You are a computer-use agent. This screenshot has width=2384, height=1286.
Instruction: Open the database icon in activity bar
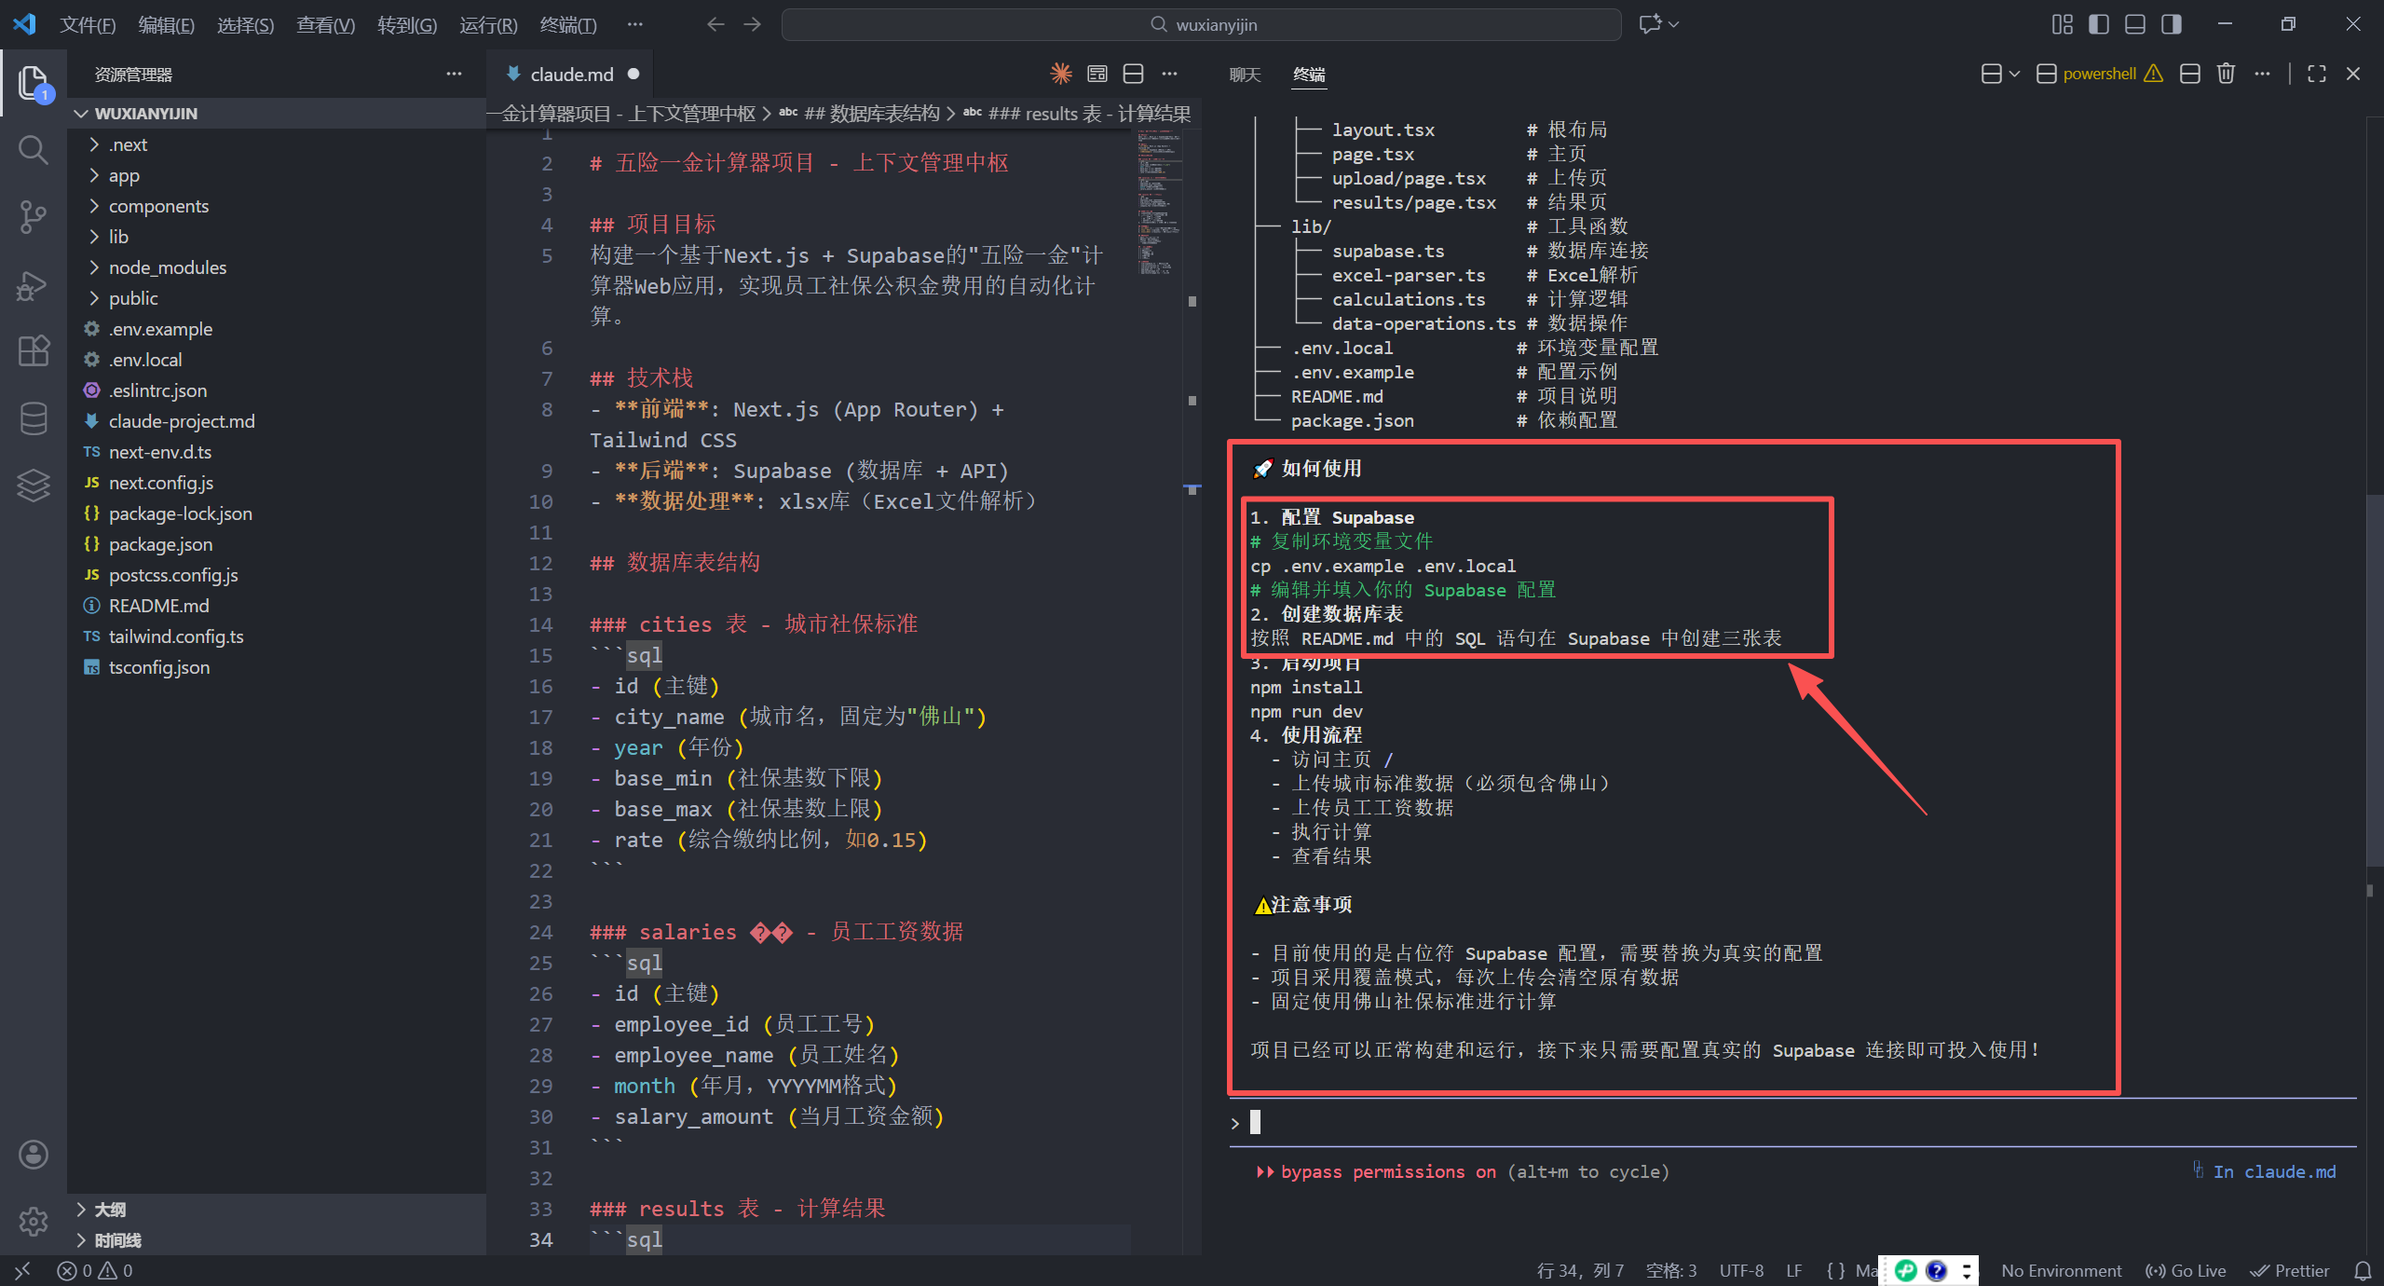[x=34, y=418]
